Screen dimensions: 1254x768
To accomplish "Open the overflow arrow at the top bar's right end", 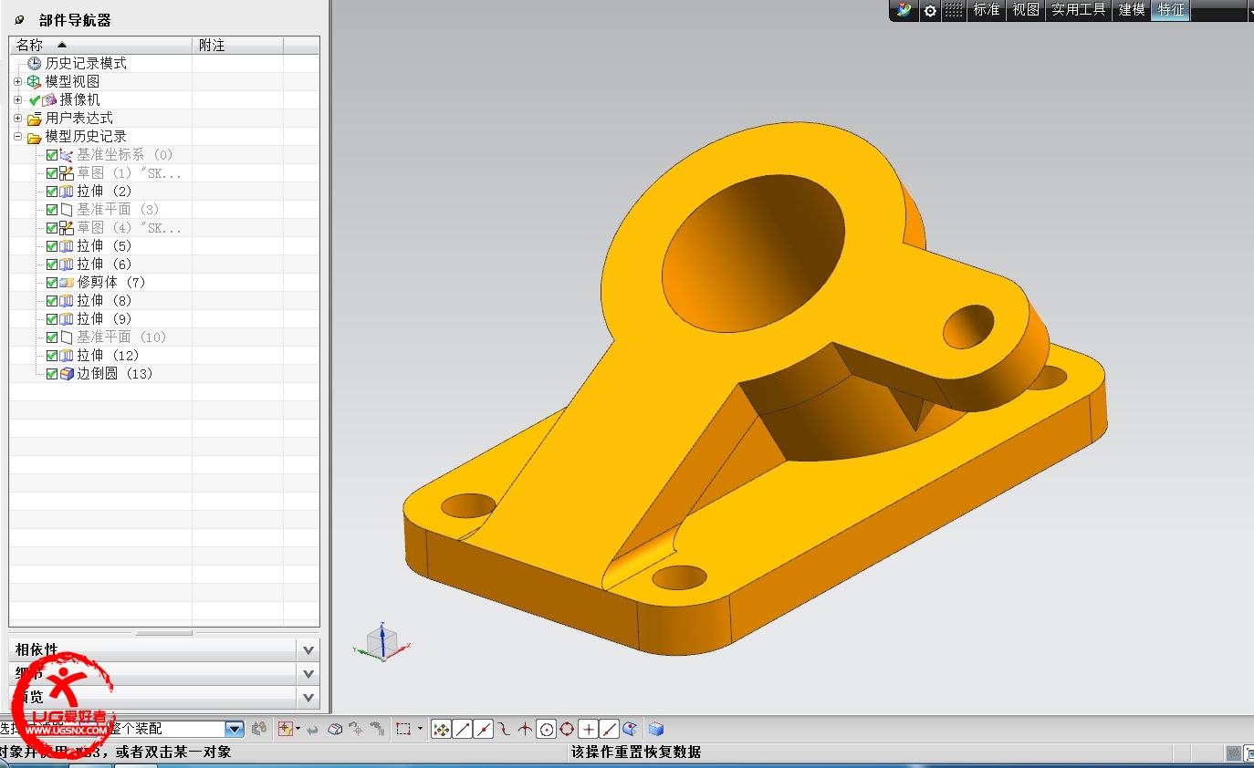I will pos(1250,11).
